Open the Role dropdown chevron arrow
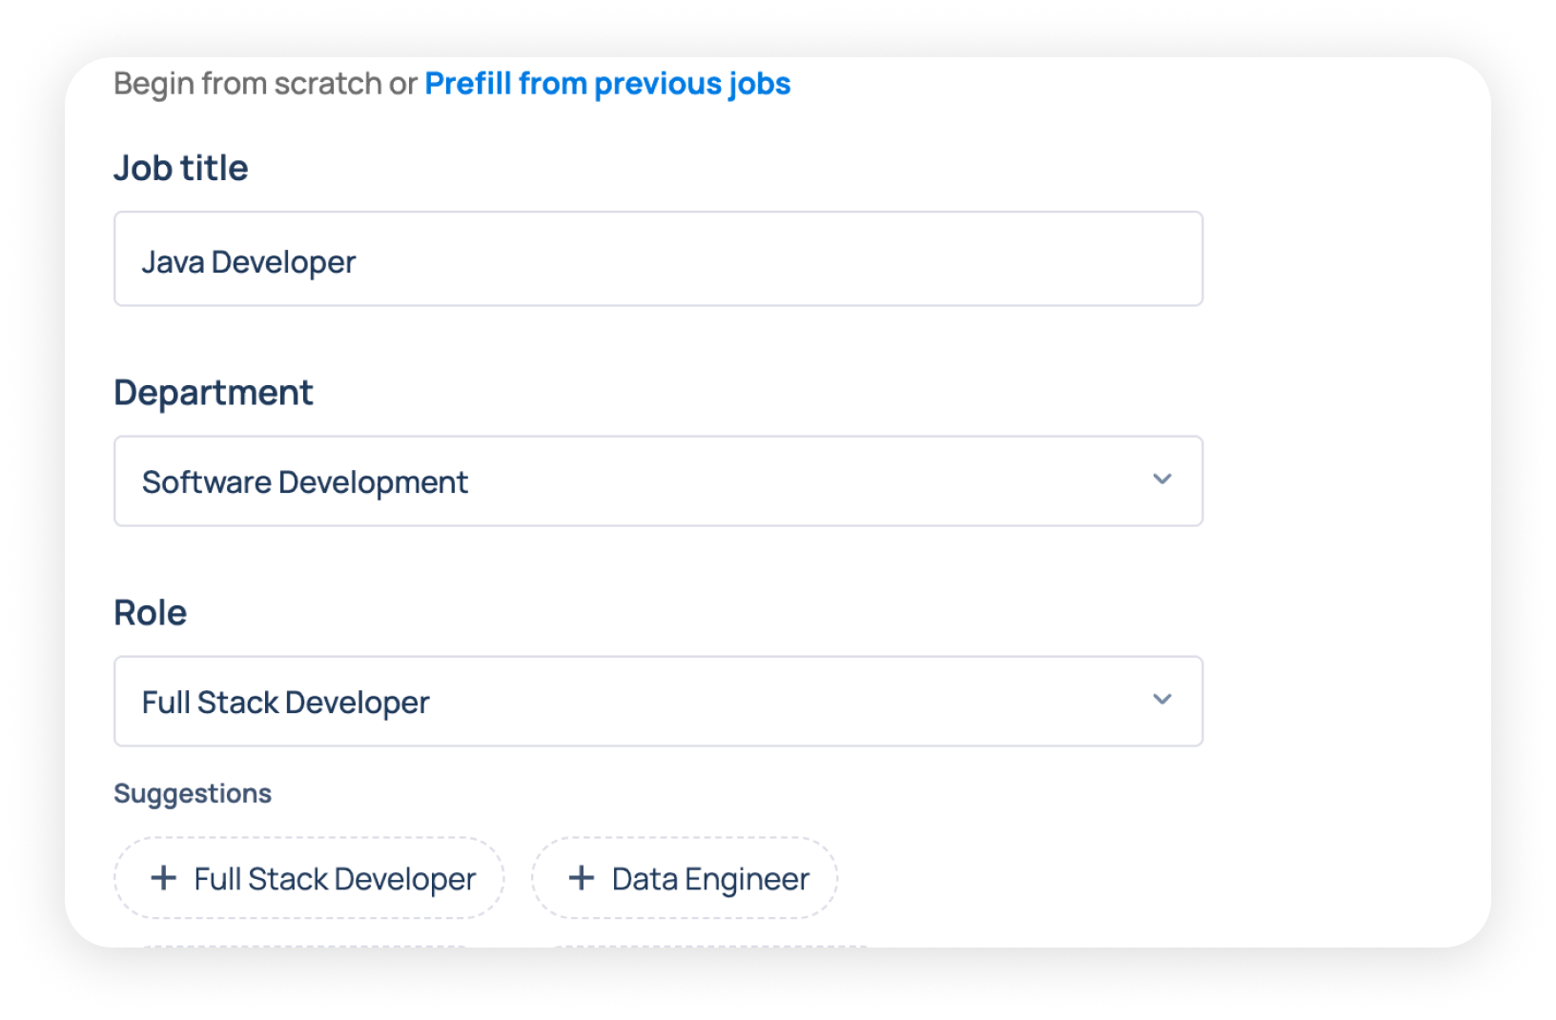Viewport: 1556px width, 1020px height. click(1161, 700)
